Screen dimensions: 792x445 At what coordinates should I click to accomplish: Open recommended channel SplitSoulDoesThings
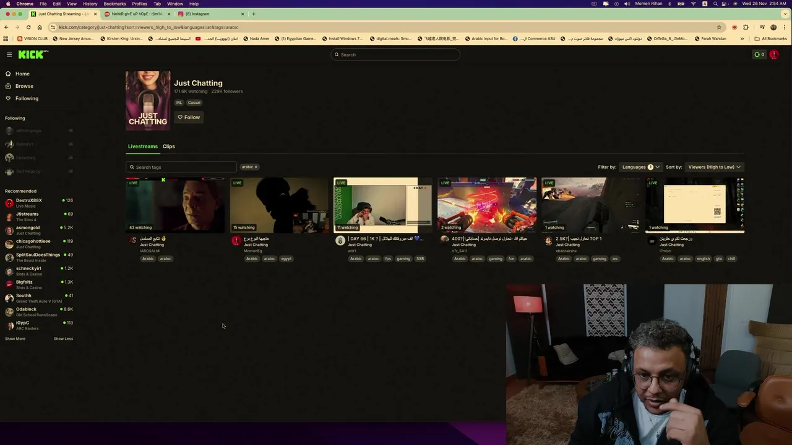(39, 257)
